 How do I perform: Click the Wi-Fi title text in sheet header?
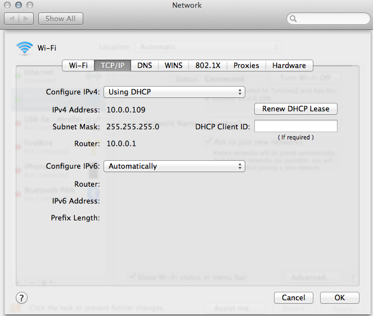coord(47,48)
